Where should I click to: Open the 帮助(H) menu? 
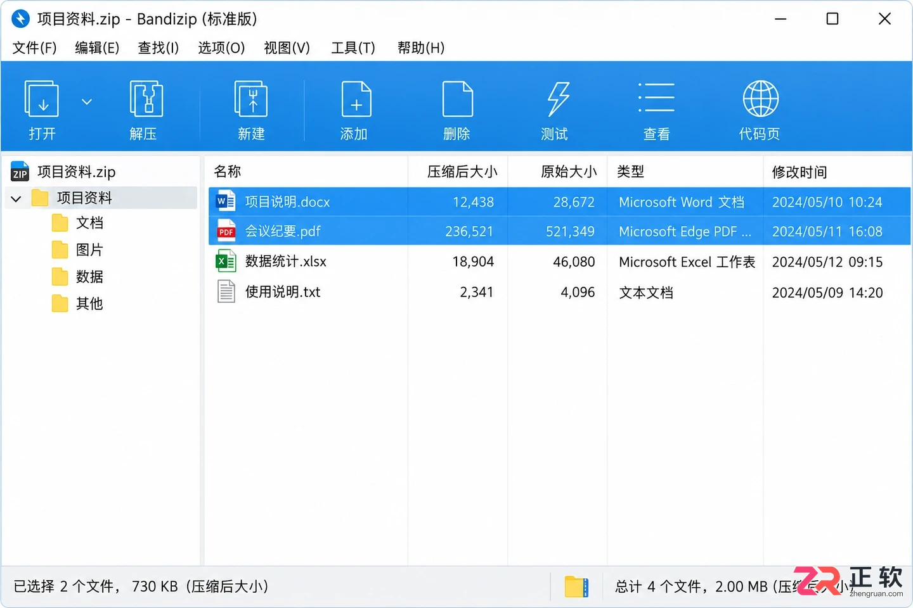pos(421,48)
